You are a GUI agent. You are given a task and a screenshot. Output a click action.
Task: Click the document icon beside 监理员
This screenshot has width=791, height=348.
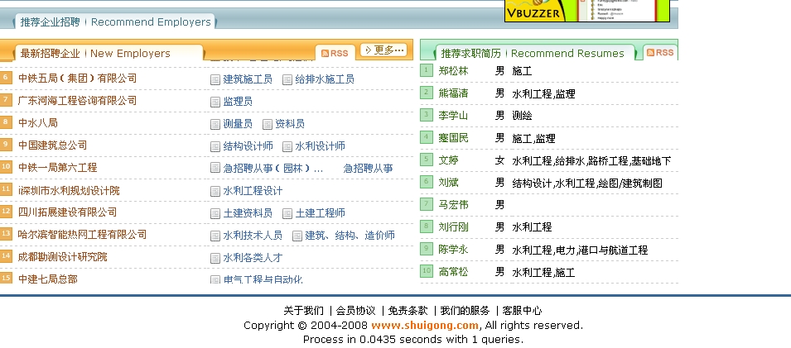[215, 102]
